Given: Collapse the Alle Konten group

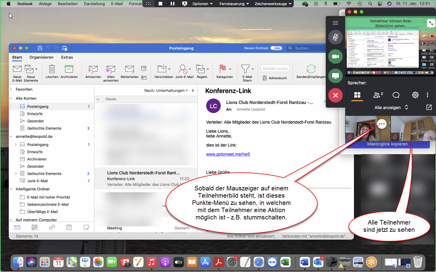Looking at the screenshot, I should [11, 98].
